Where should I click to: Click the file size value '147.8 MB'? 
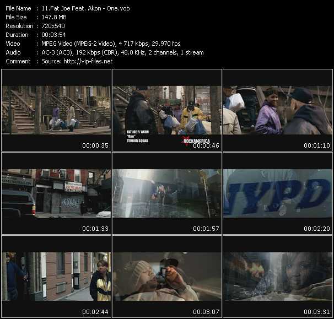tap(54, 17)
